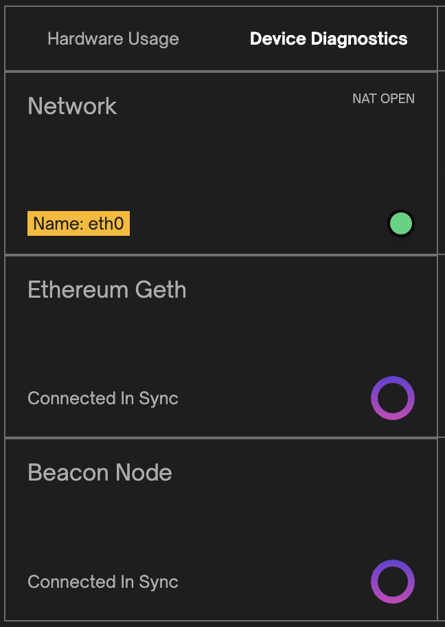This screenshot has width=445, height=627.
Task: Switch to the Hardware Usage tab
Action: (113, 38)
